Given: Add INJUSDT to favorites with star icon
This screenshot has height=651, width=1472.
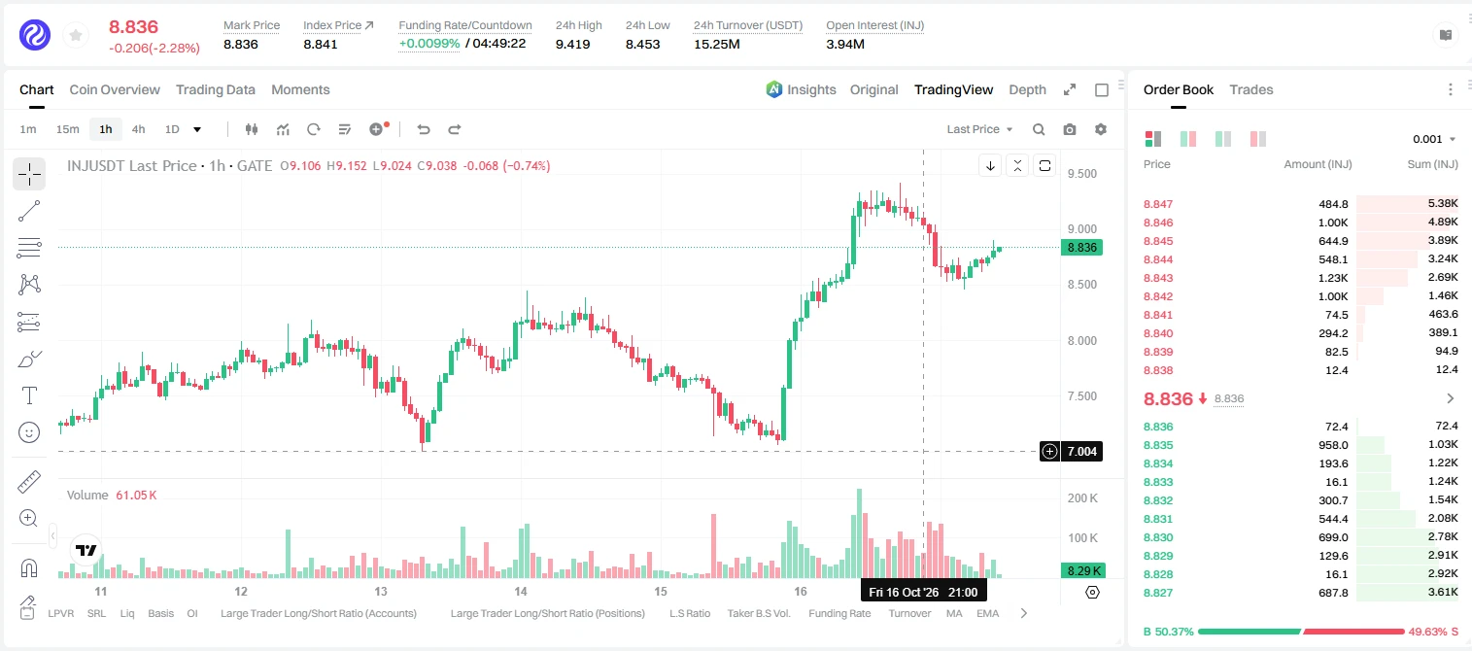Looking at the screenshot, I should [x=75, y=36].
